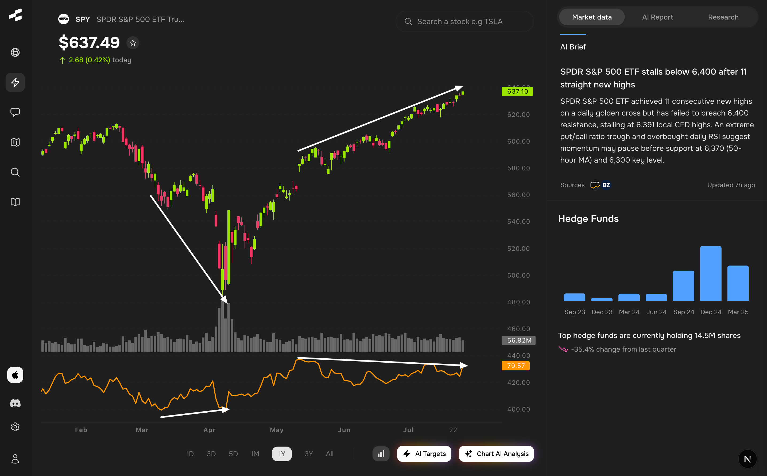Toggle the favorite star next to price
The height and width of the screenshot is (476, 767).
(133, 43)
